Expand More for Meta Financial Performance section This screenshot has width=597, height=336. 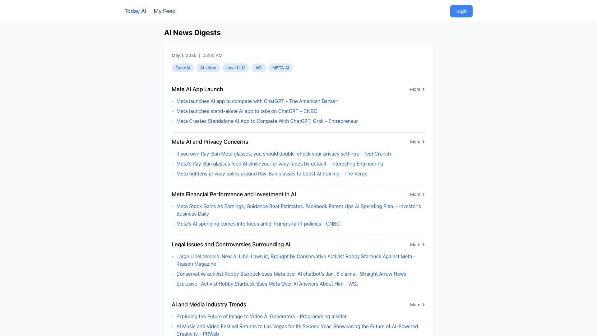pyautogui.click(x=417, y=194)
